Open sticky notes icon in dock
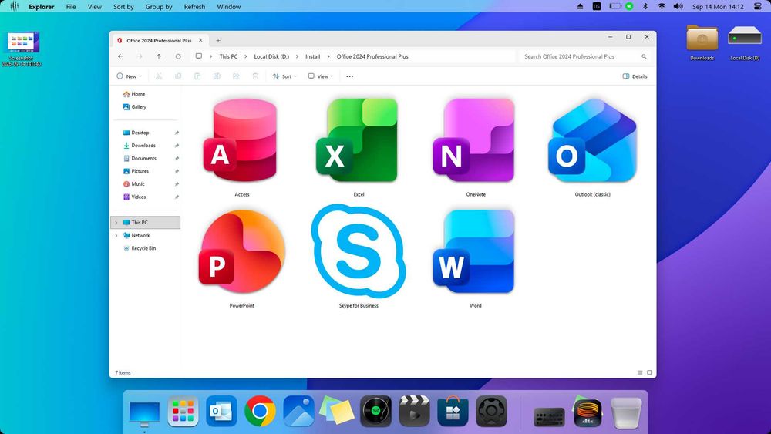 coord(337,411)
